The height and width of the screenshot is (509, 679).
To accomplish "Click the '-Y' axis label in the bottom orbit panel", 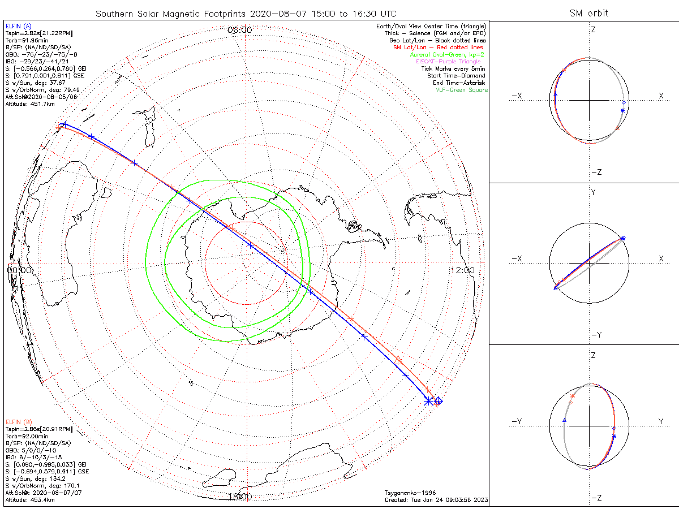I will pyautogui.click(x=517, y=421).
